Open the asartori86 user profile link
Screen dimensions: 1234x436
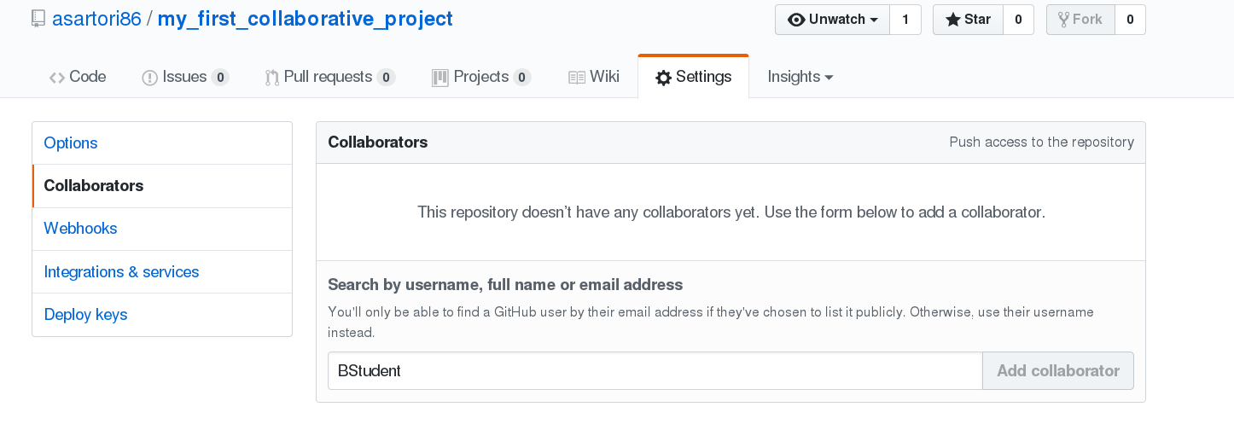[96, 19]
